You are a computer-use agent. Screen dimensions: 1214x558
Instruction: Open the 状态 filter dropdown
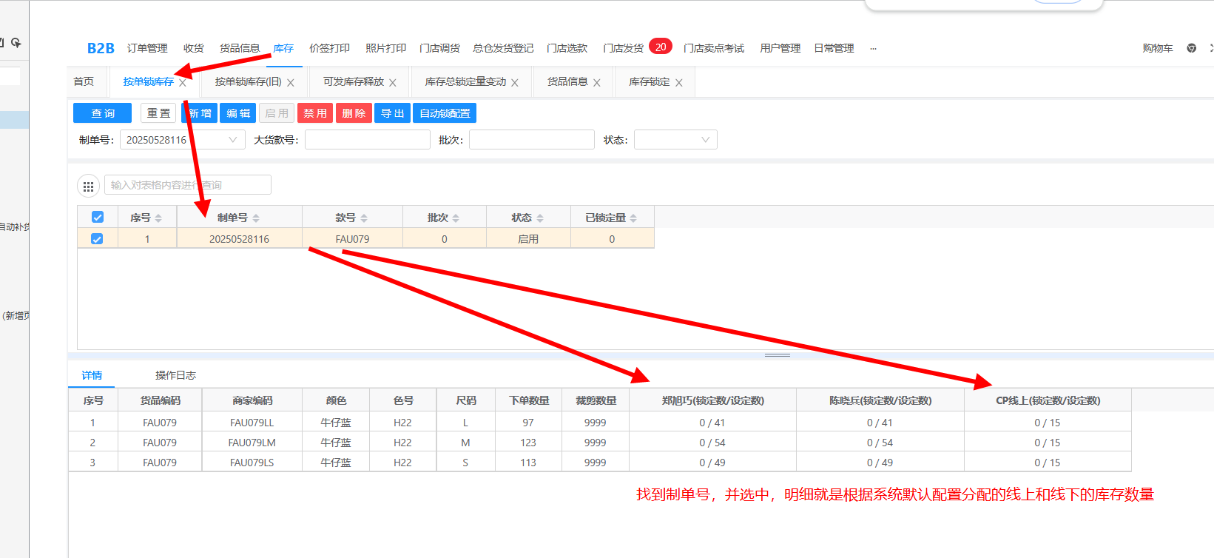tap(675, 140)
